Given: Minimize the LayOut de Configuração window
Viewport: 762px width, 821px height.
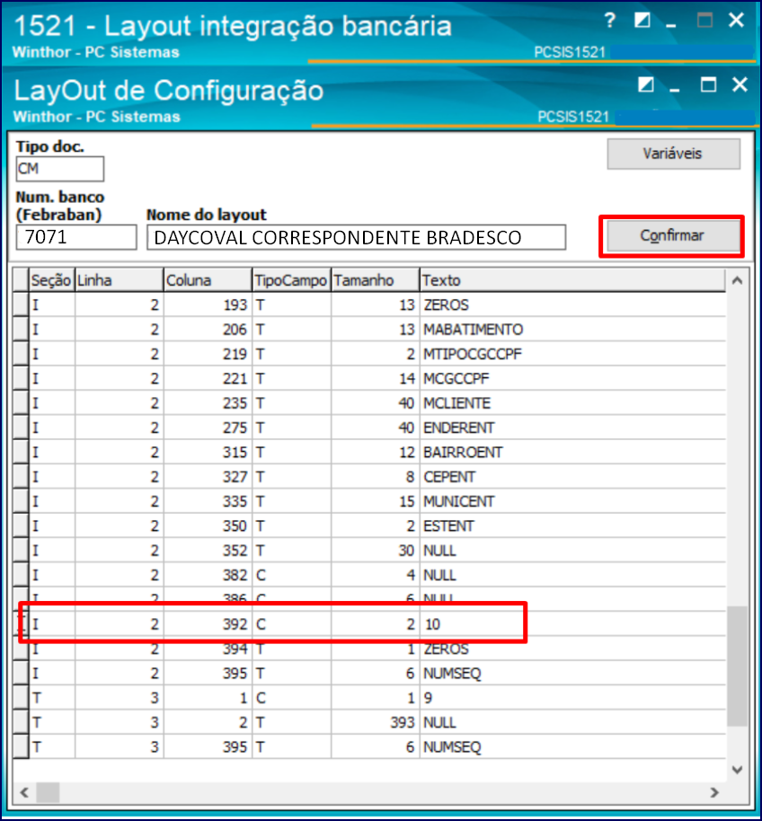Looking at the screenshot, I should click(x=675, y=89).
